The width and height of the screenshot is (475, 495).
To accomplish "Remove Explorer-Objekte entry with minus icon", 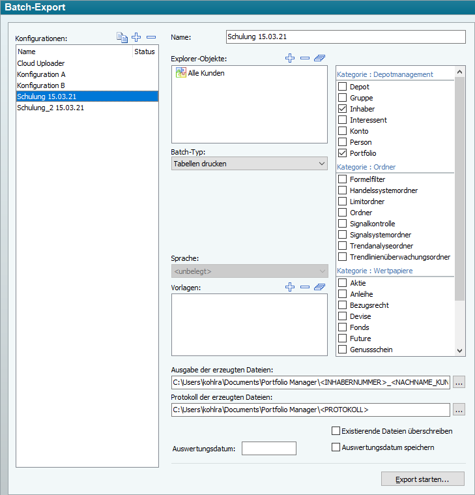I will 304,59.
